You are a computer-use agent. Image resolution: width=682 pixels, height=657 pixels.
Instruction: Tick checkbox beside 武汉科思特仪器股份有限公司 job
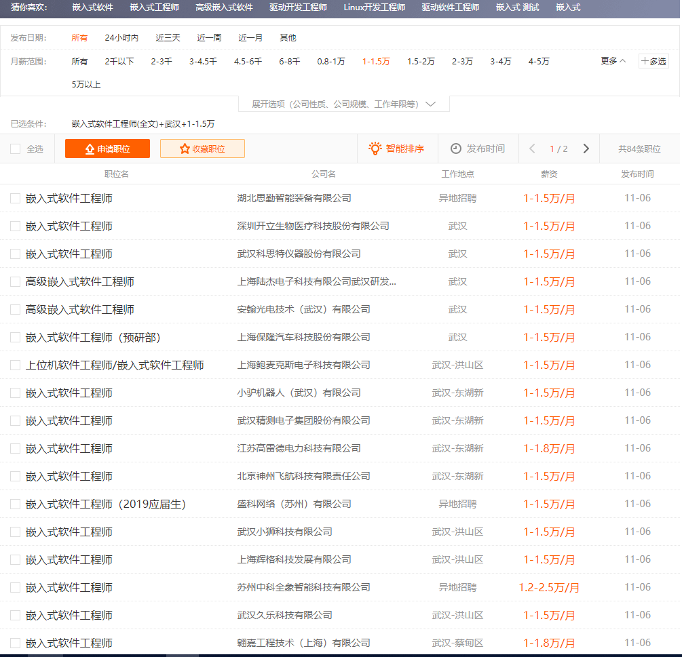point(15,254)
